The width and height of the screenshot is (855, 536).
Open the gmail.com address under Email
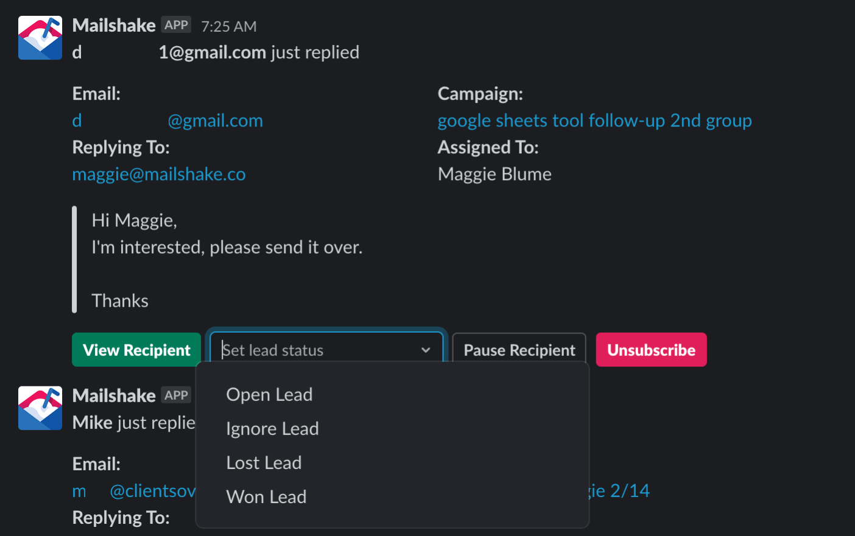click(x=167, y=121)
